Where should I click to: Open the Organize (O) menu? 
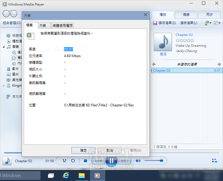(x=12, y=23)
